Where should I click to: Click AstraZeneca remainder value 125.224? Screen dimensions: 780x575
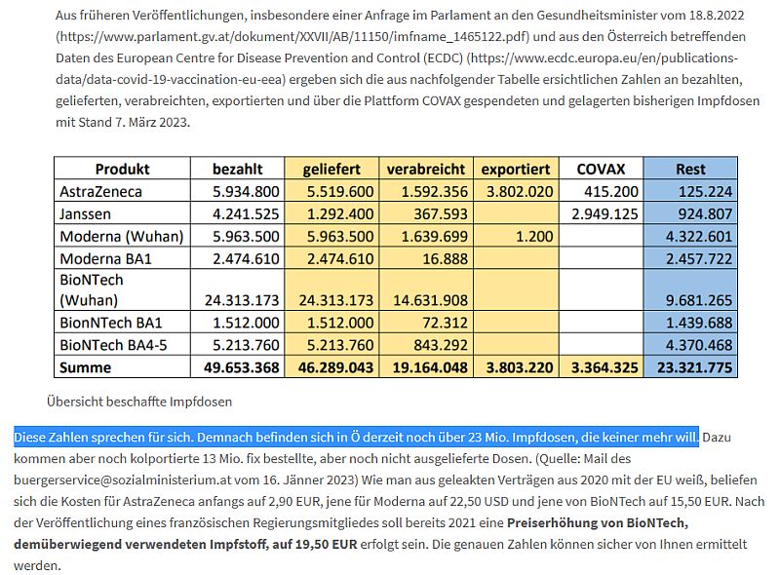[705, 191]
